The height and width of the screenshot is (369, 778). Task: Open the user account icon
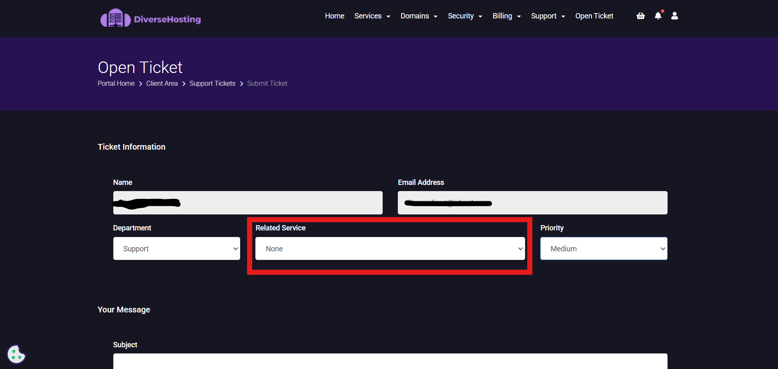pyautogui.click(x=675, y=16)
